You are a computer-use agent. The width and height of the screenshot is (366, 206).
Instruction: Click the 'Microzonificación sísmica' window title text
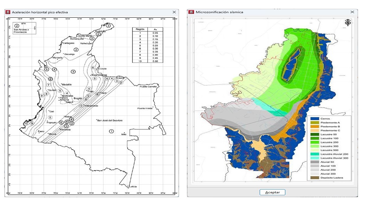point(220,12)
